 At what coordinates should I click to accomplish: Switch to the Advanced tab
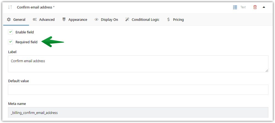(x=44, y=19)
